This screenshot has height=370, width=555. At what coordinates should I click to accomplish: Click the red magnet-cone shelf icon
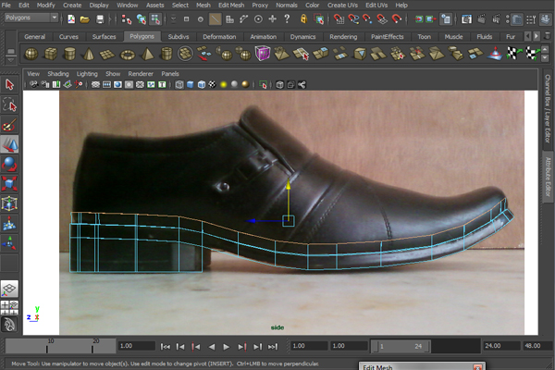[495, 54]
